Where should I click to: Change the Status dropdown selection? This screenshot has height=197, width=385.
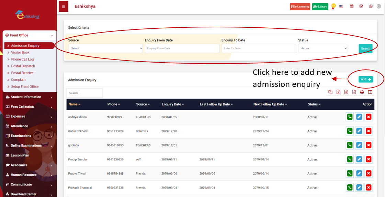point(322,48)
